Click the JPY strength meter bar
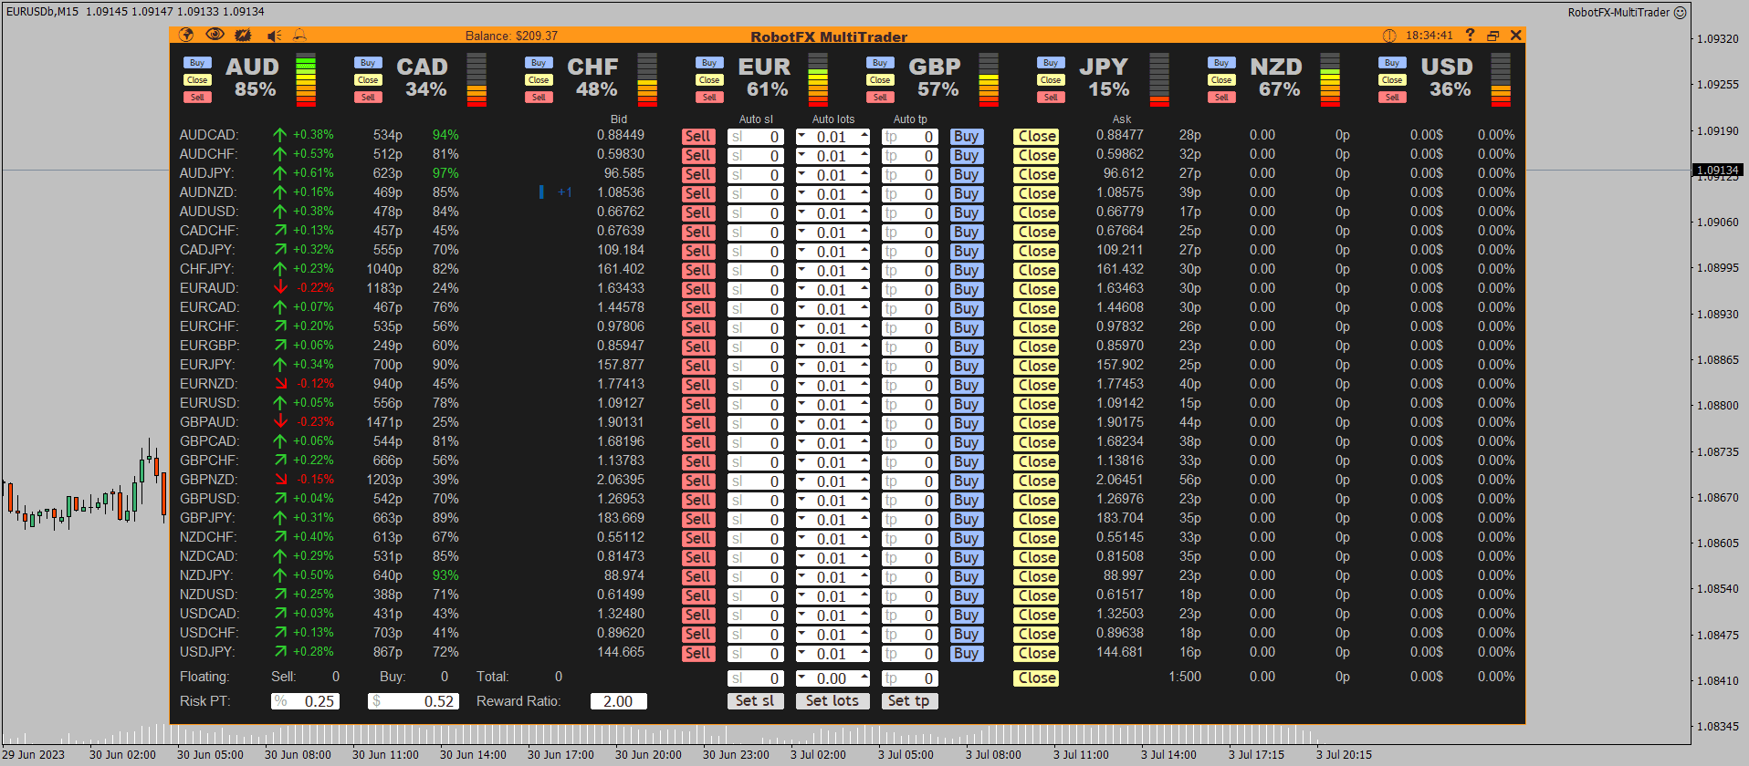Image resolution: width=1749 pixels, height=766 pixels. pos(1159,80)
